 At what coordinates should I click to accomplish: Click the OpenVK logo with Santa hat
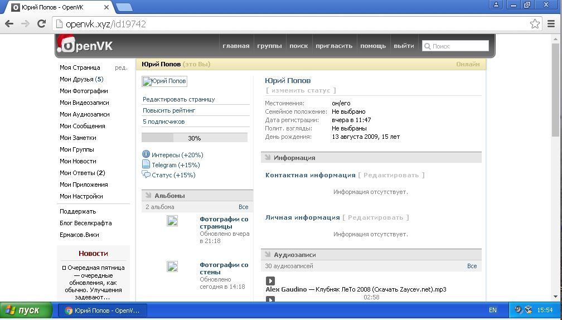tap(85, 45)
